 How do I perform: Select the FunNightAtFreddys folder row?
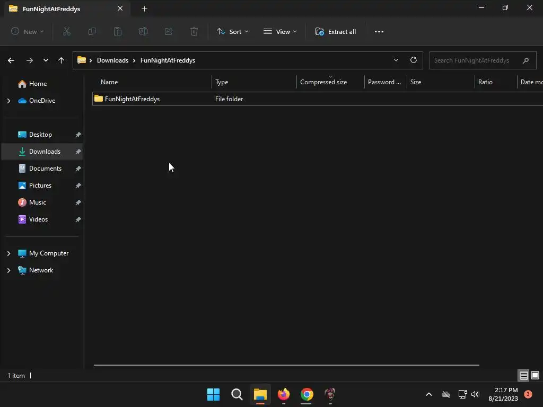tap(318, 99)
